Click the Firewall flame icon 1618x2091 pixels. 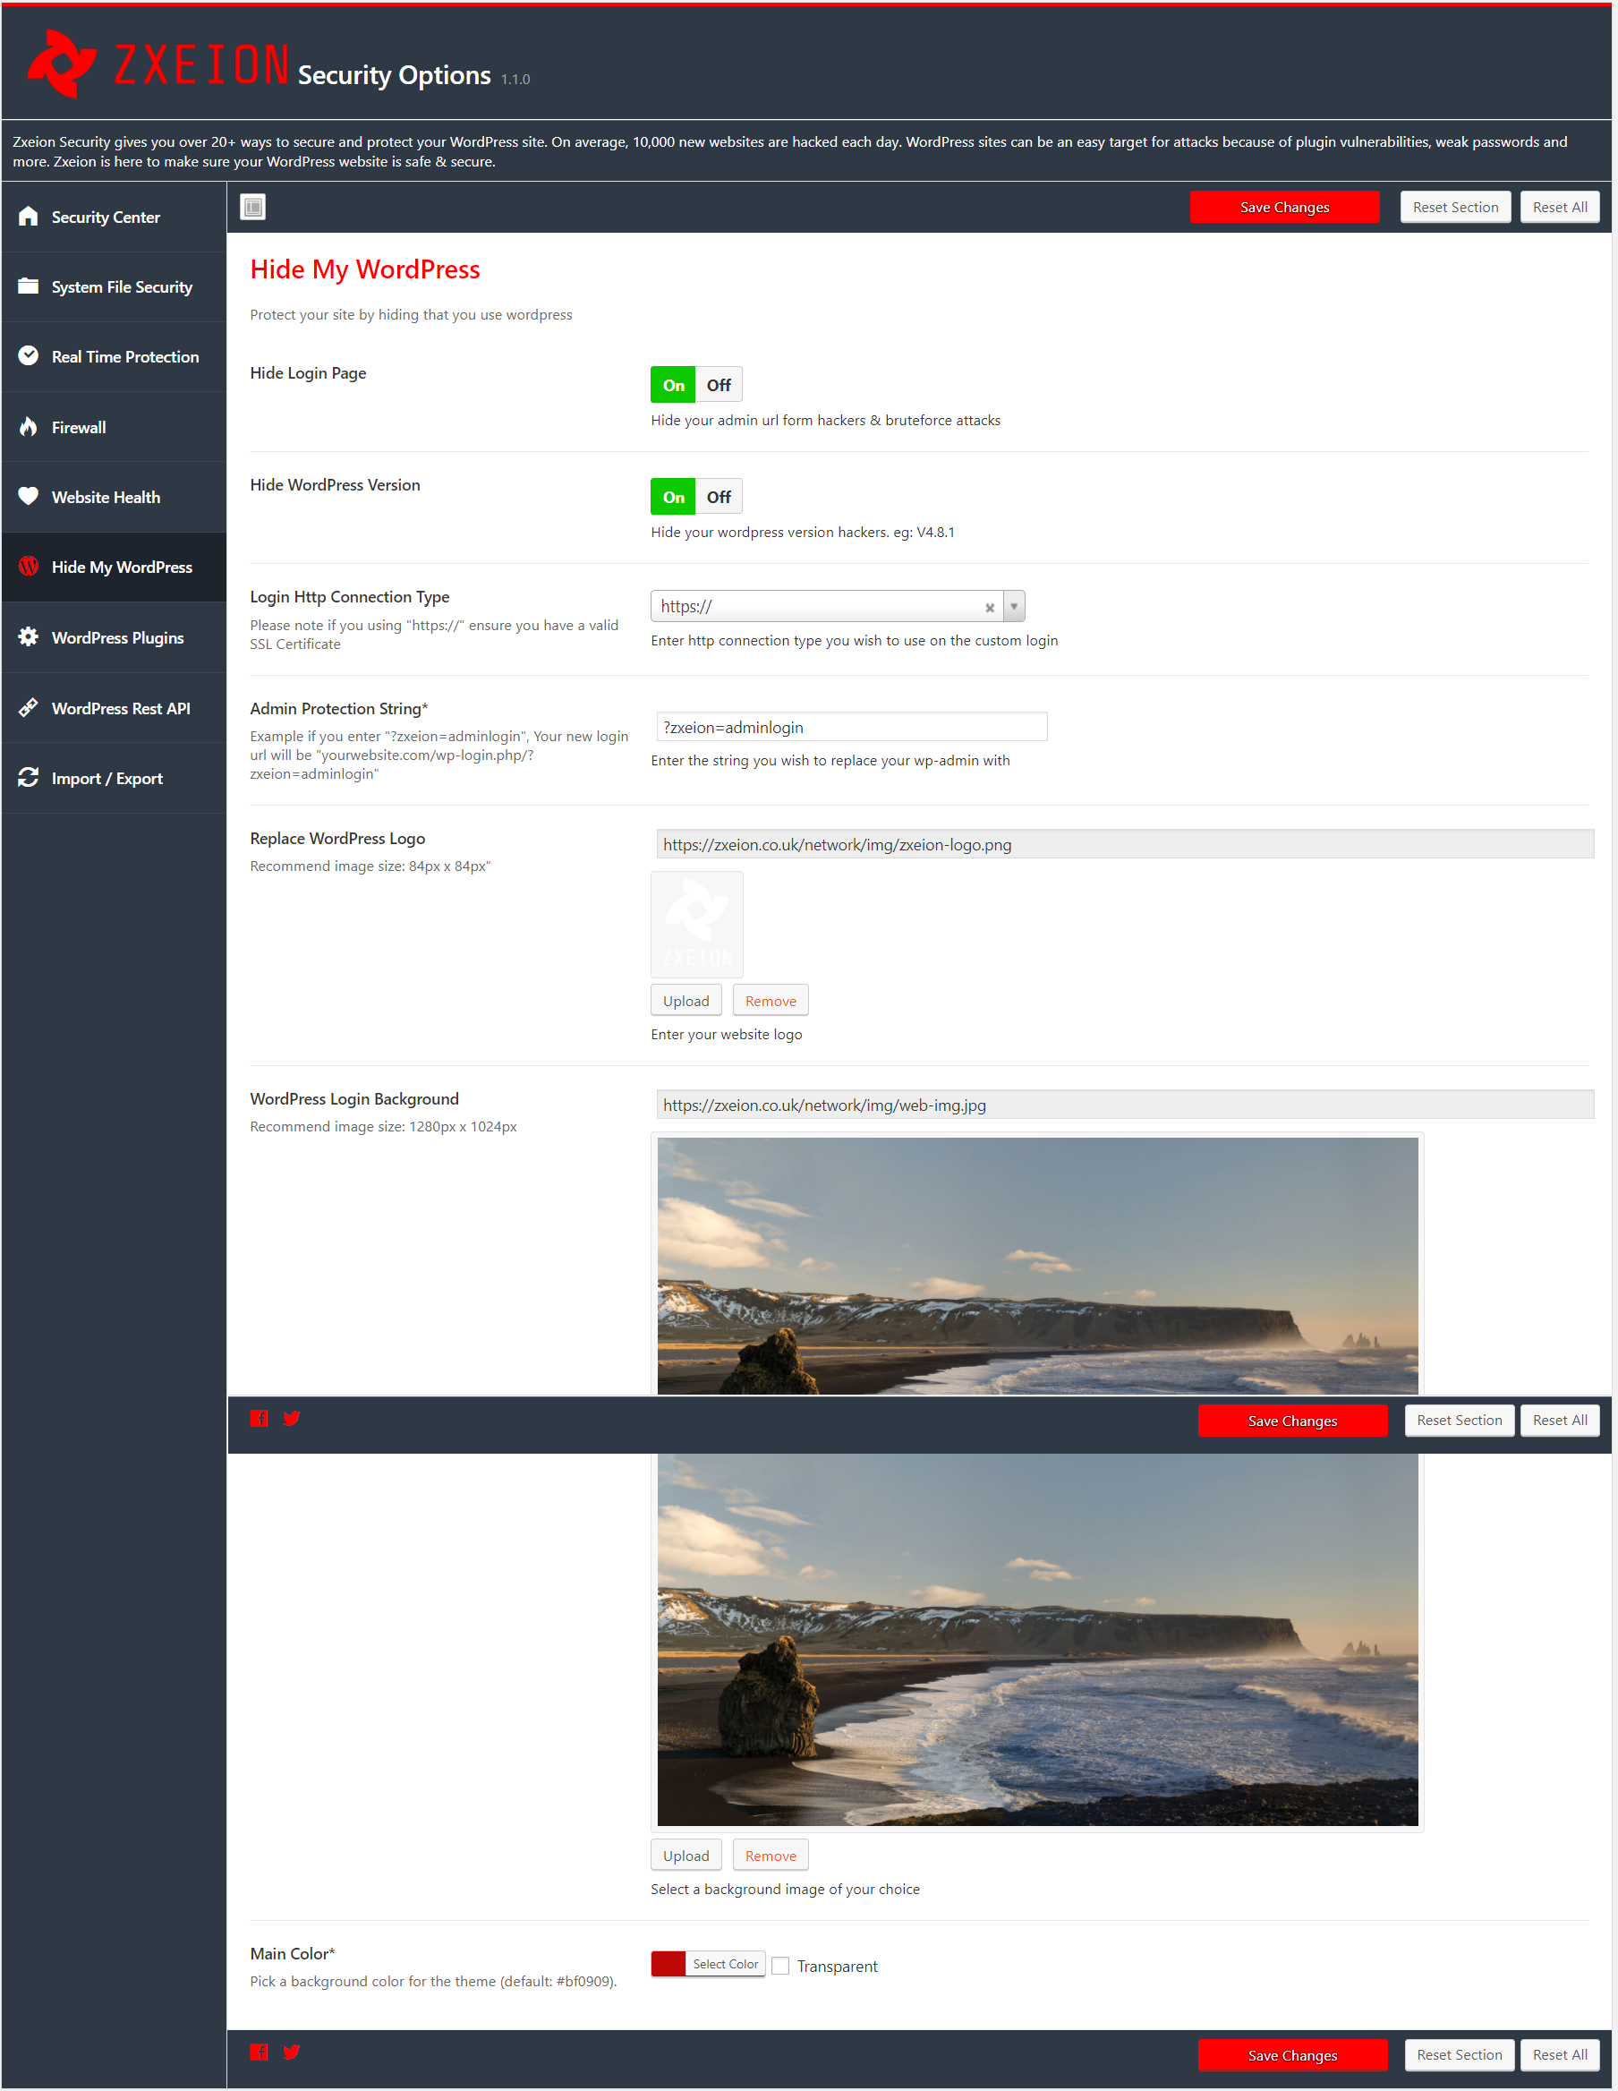point(29,427)
